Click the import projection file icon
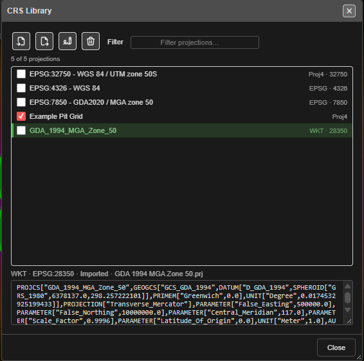This screenshot has width=364, height=361. click(x=21, y=41)
